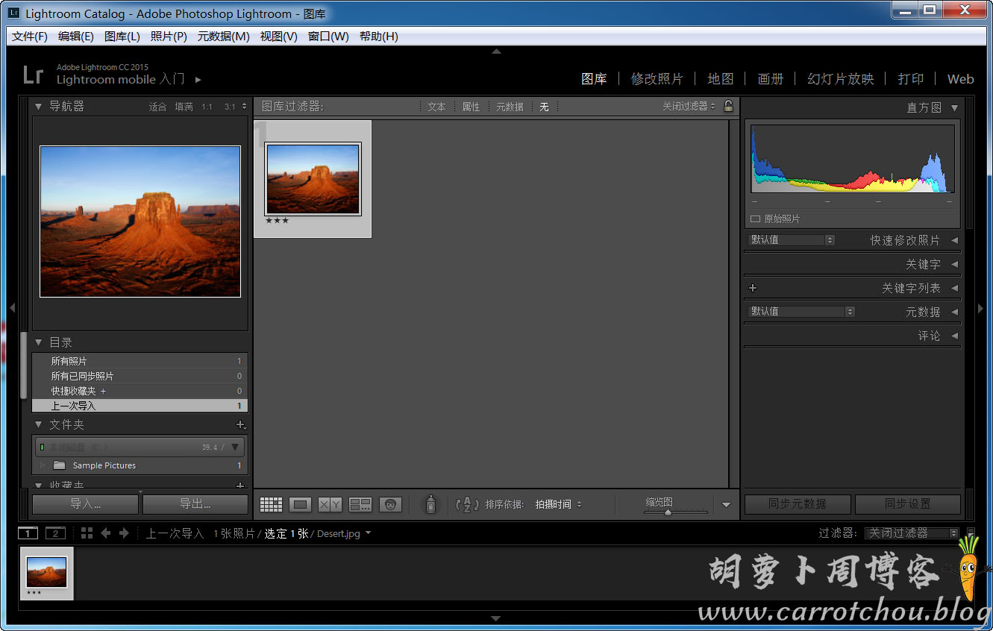Viewport: 993px width, 631px height.
Task: Collapse the 导航器 panel
Action: pos(39,107)
